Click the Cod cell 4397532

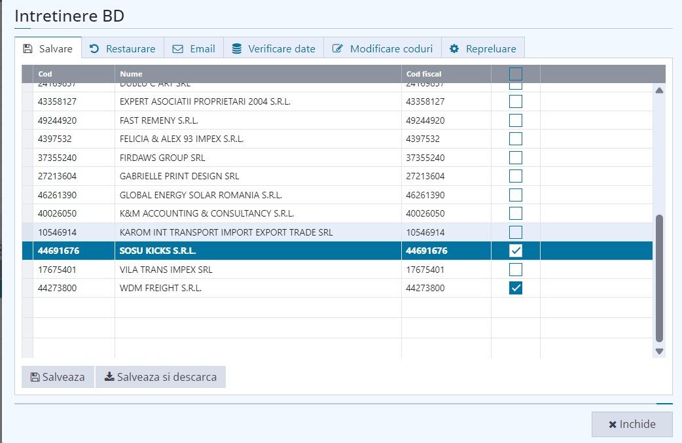(74, 139)
